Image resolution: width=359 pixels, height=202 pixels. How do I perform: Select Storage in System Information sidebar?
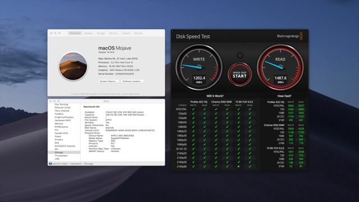coord(64,152)
